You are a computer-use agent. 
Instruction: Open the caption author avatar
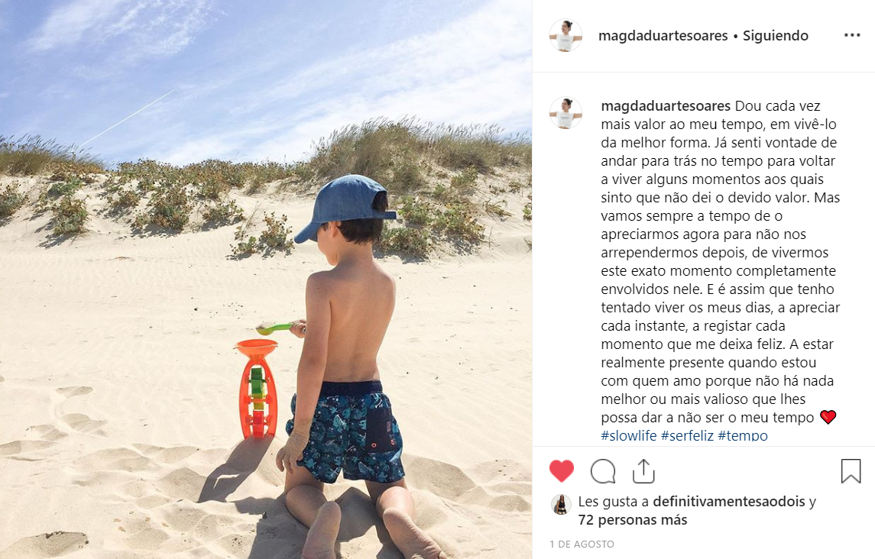tap(566, 113)
